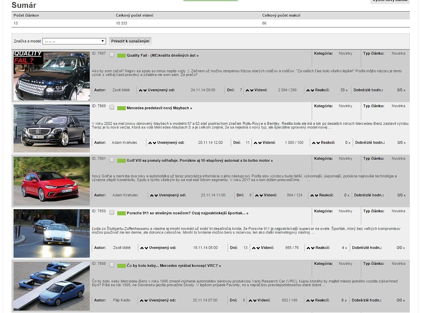Click Priradiť k označeným button
This screenshot has height=313, width=422.
tap(130, 41)
